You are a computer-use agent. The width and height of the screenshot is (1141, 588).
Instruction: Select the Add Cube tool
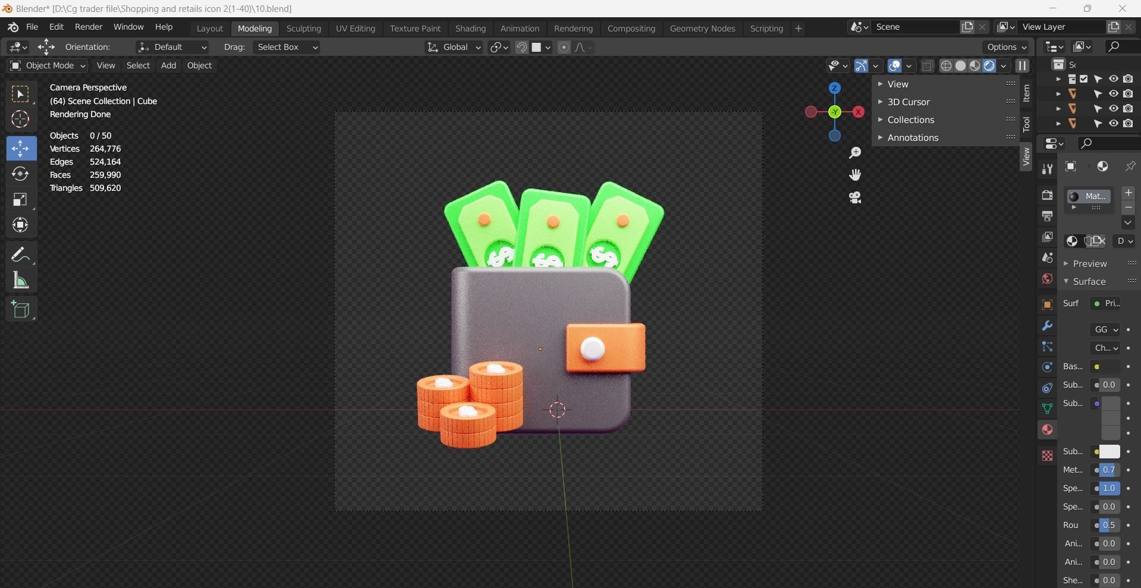tap(20, 309)
